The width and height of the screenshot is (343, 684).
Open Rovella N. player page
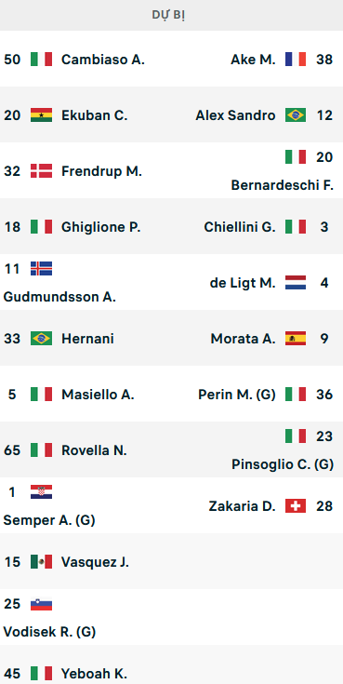point(94,450)
